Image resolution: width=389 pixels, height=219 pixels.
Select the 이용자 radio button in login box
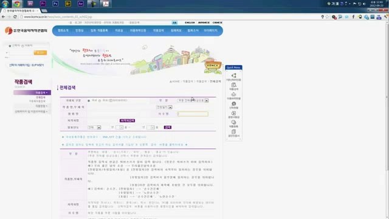[x=22, y=46]
